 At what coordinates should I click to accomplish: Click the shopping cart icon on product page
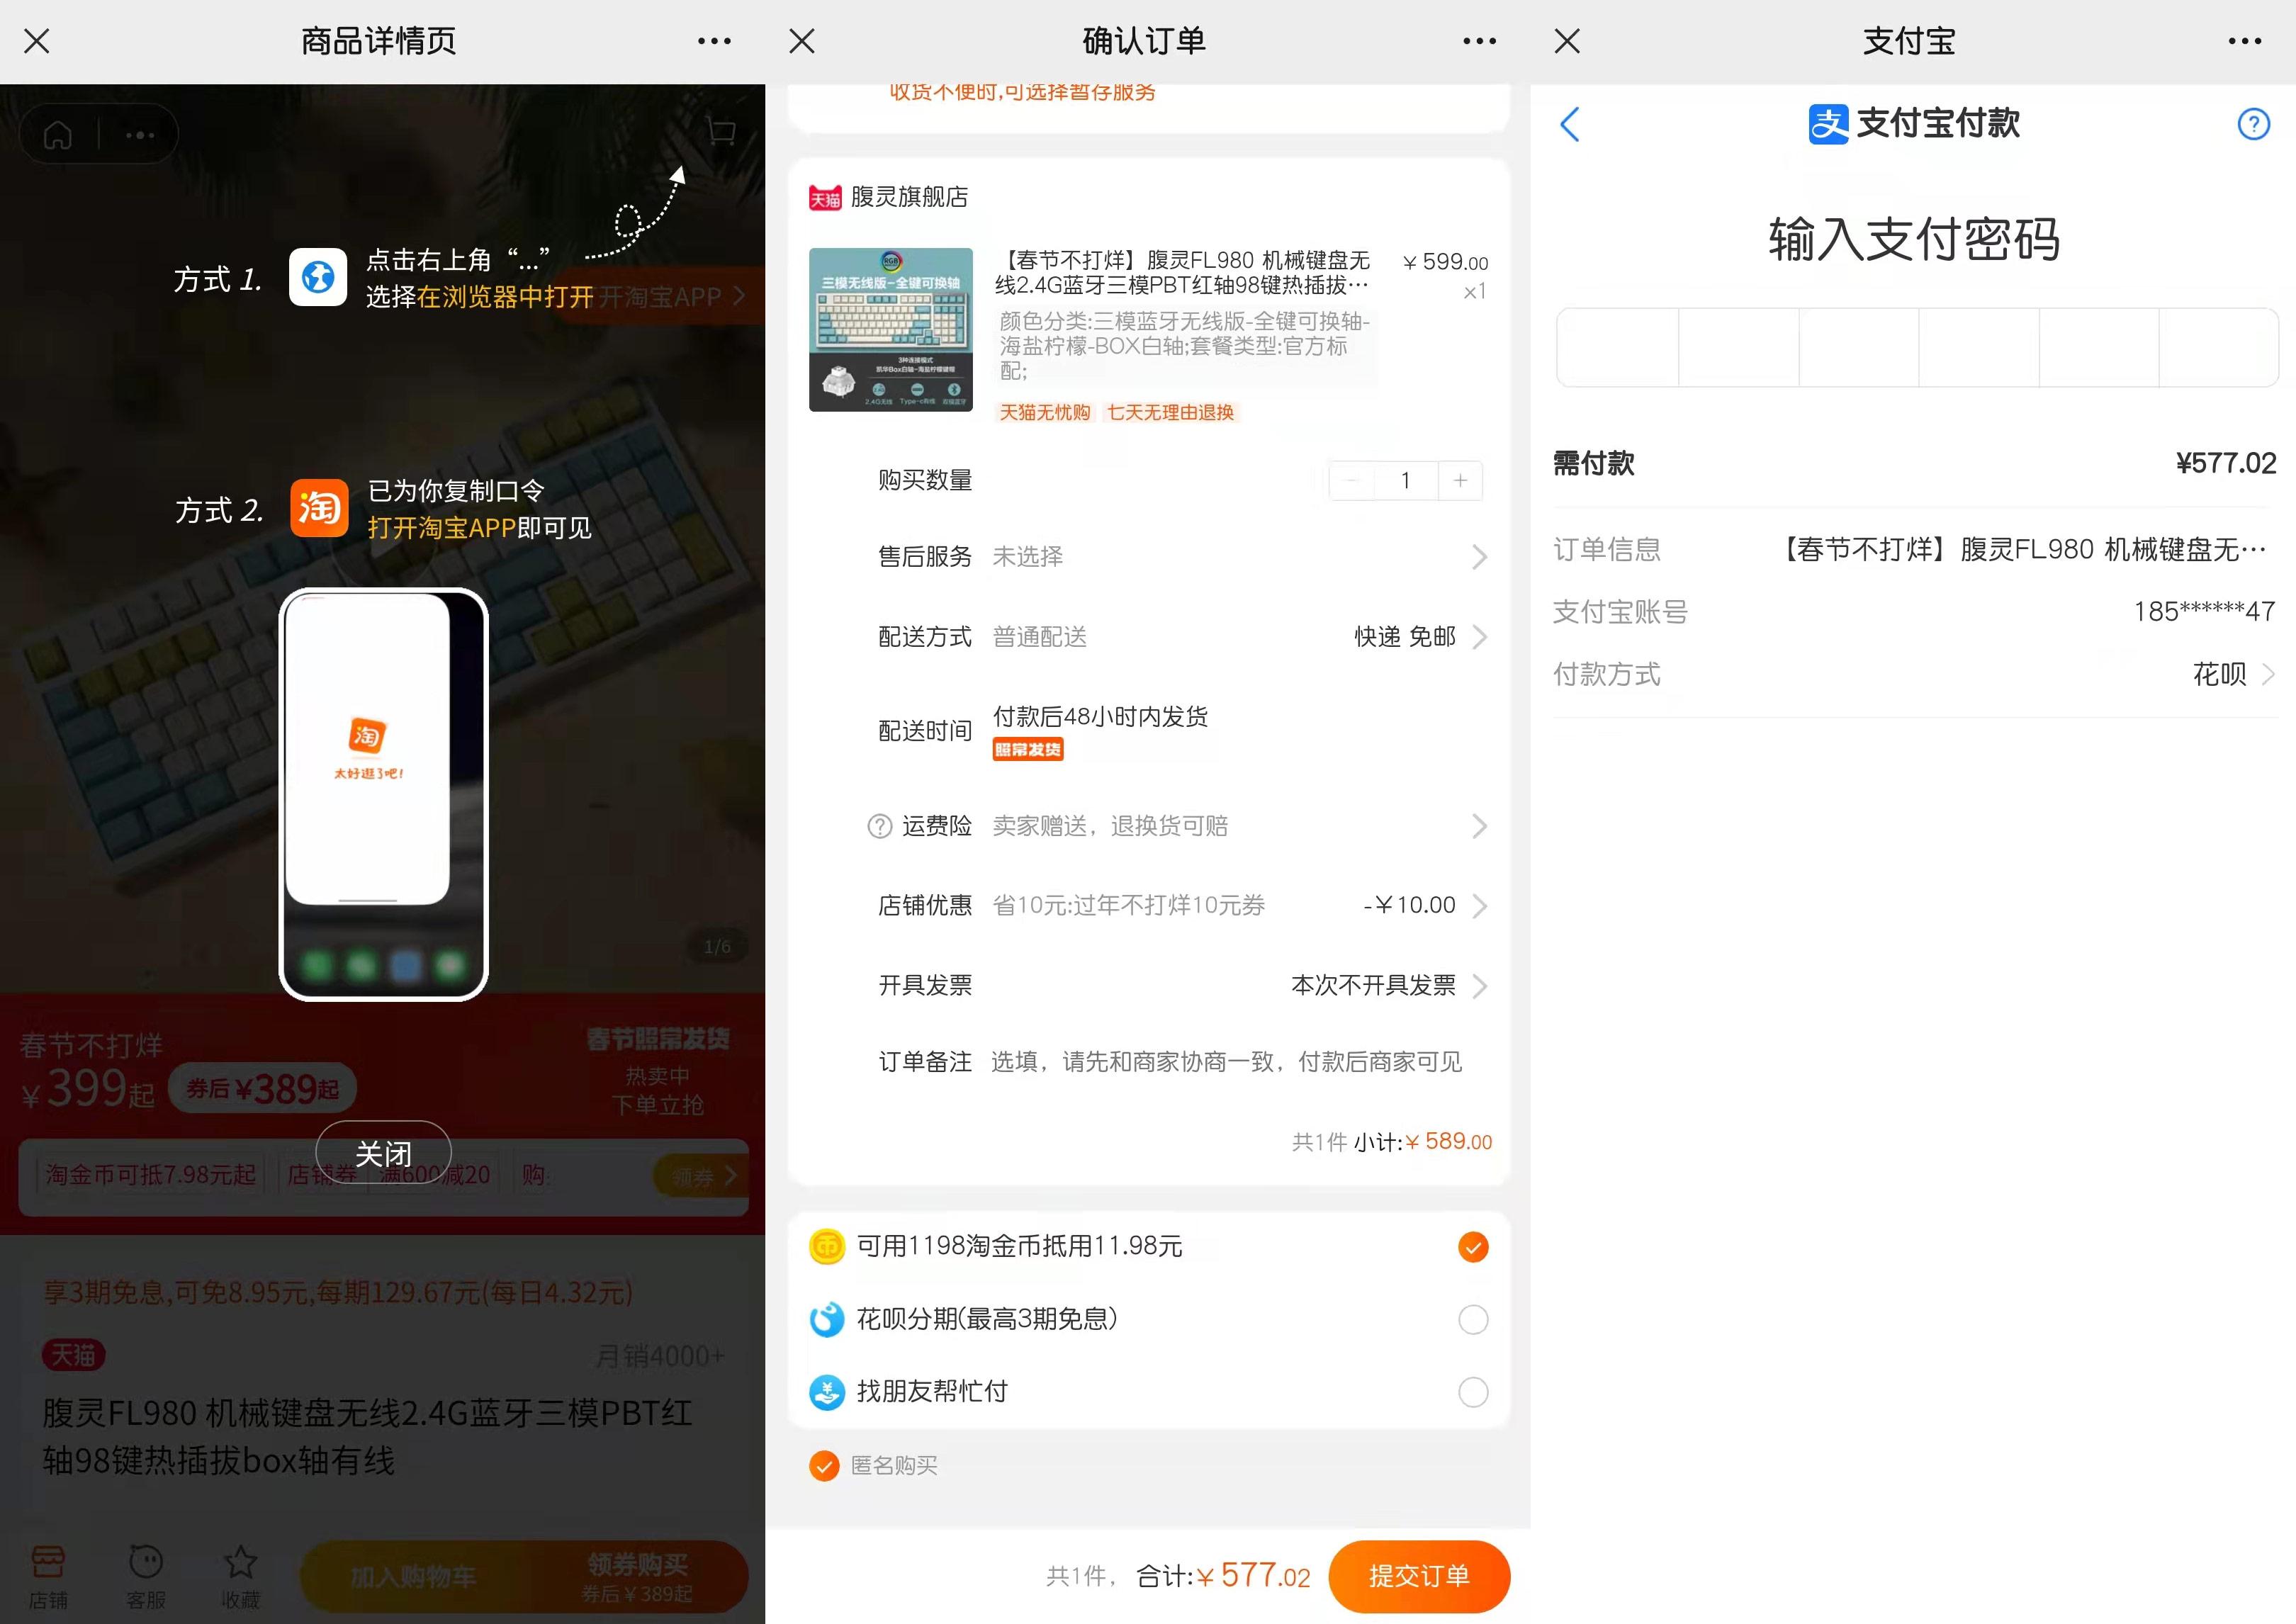[x=721, y=132]
